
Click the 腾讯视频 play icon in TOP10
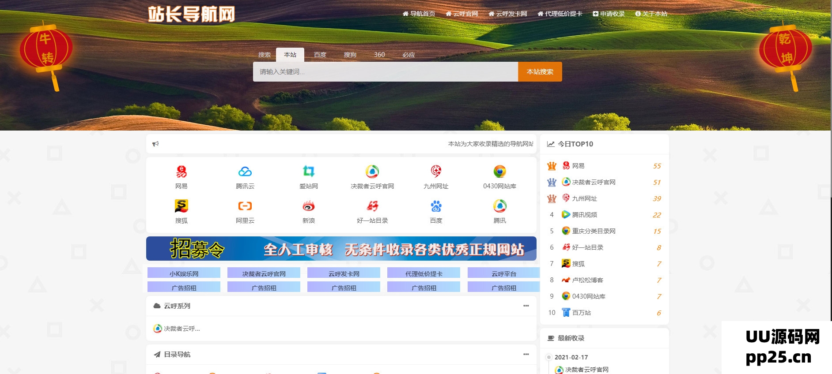click(x=566, y=215)
